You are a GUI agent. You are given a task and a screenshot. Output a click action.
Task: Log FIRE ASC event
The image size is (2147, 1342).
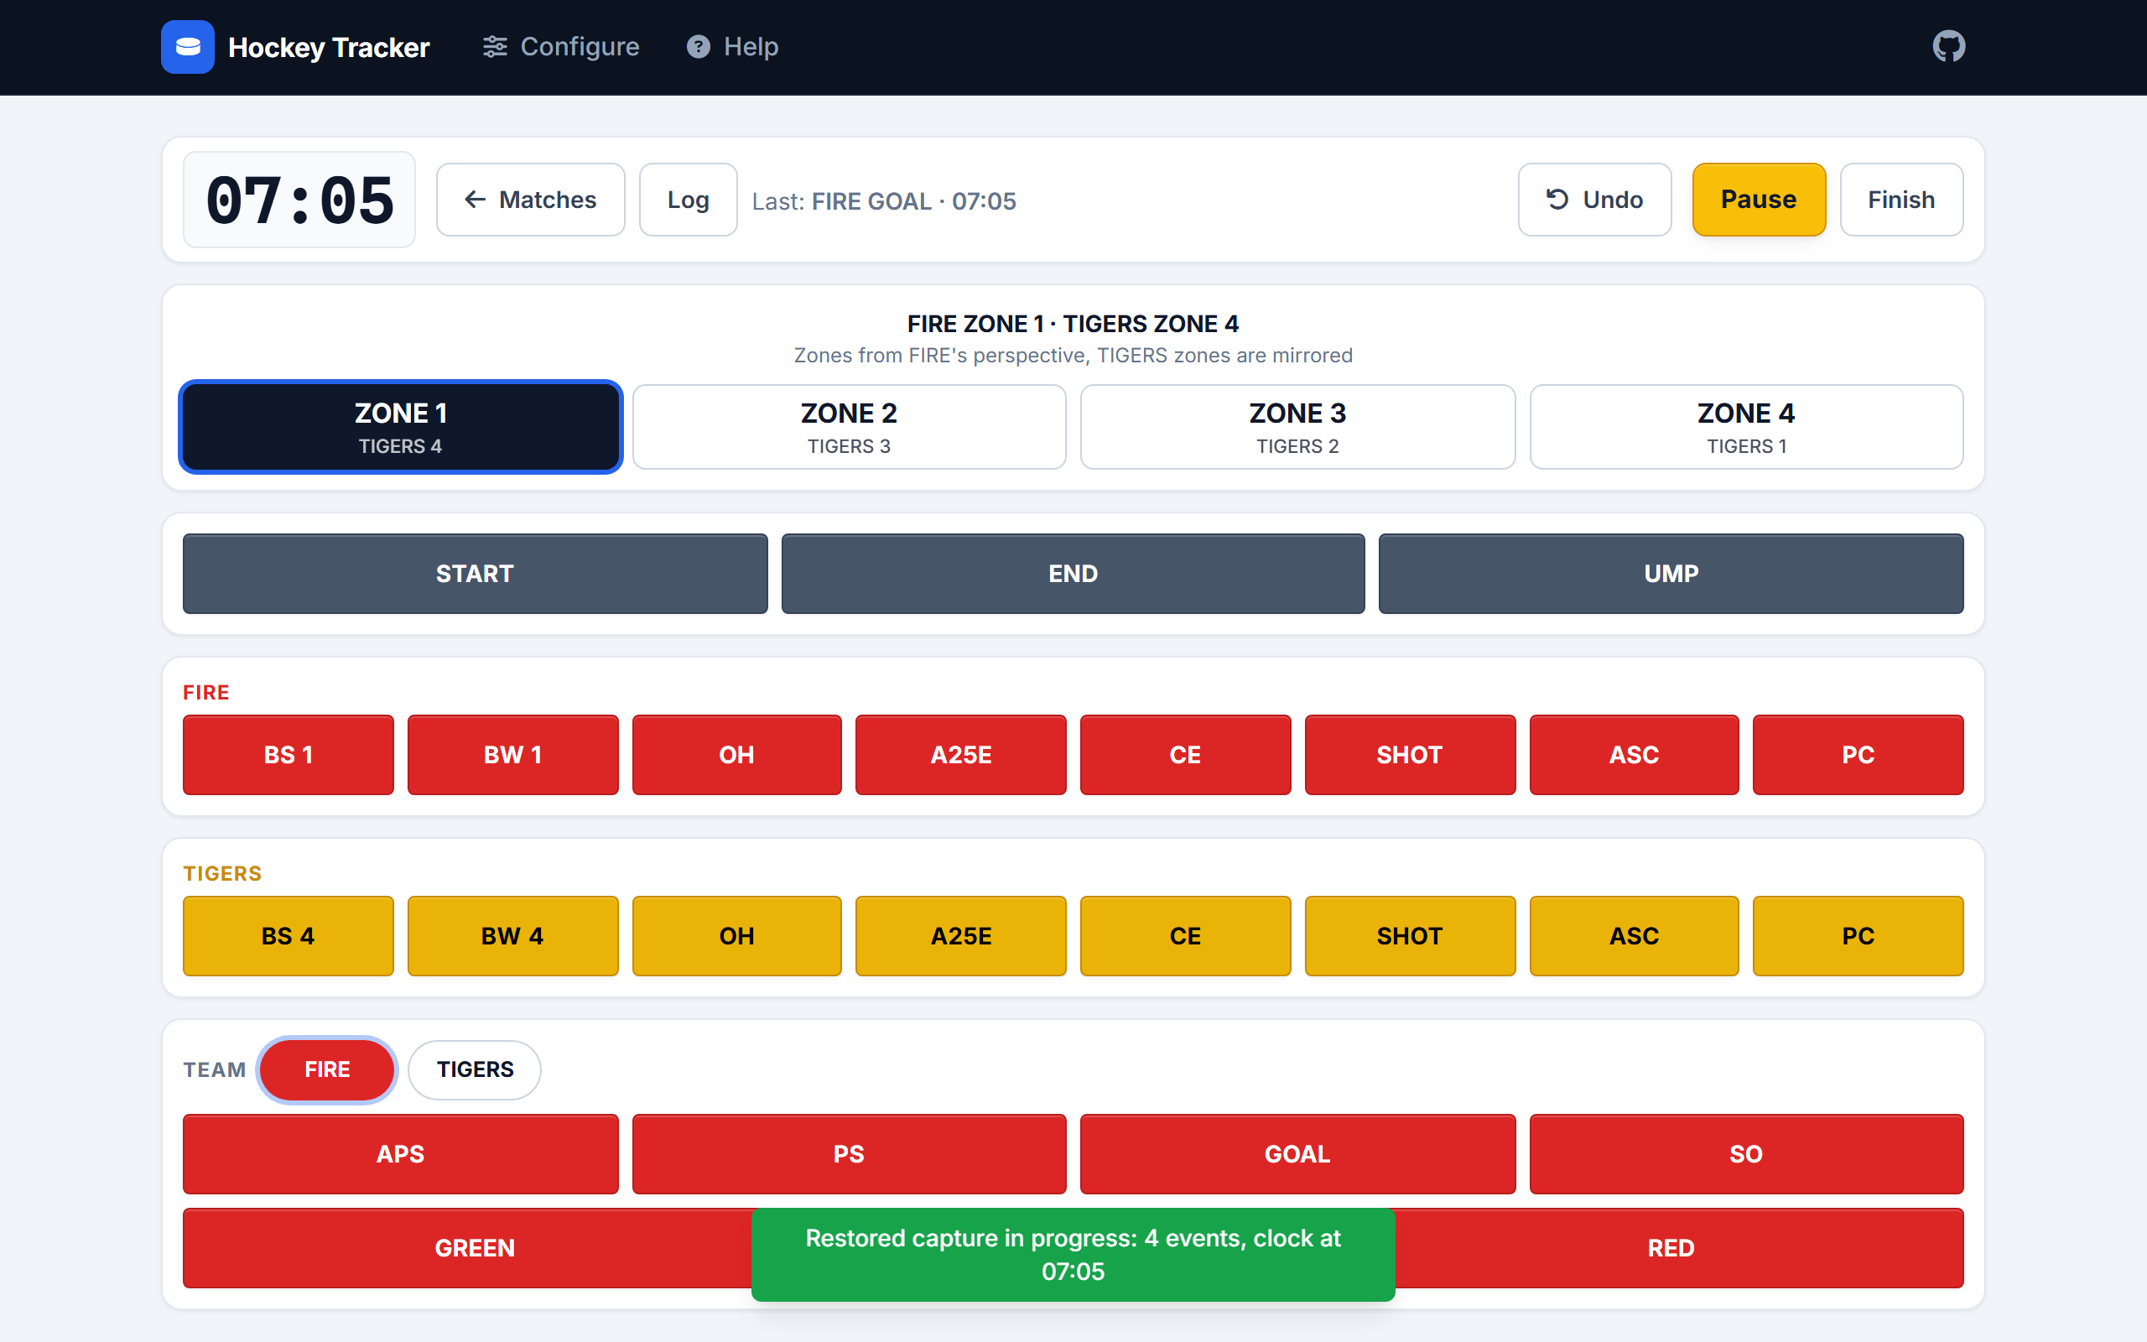[x=1635, y=754]
